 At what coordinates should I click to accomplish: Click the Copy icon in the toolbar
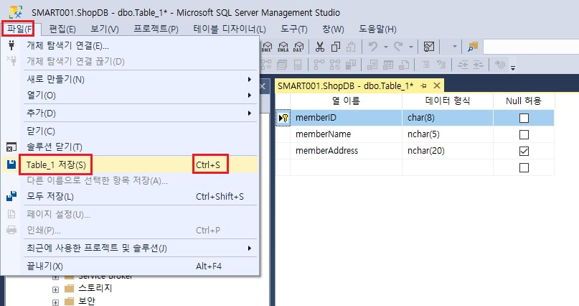(336, 47)
